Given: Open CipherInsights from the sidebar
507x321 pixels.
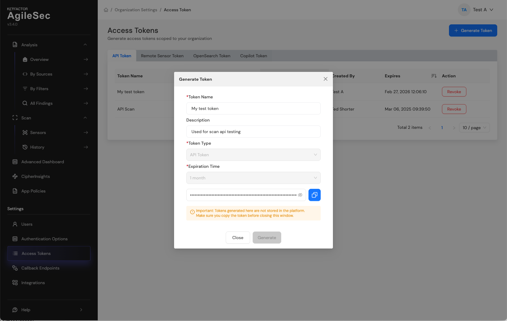Looking at the screenshot, I should click(x=35, y=176).
